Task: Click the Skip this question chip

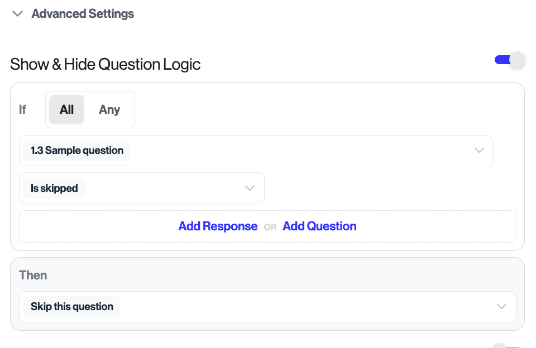Action: pyautogui.click(x=72, y=307)
